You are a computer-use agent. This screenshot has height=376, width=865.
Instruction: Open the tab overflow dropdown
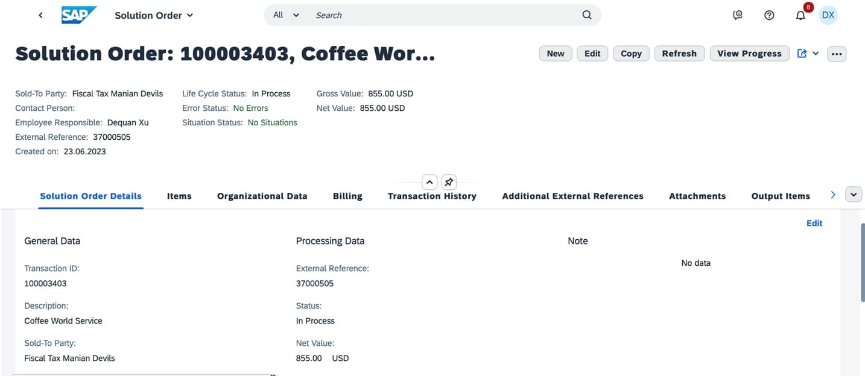click(x=854, y=195)
